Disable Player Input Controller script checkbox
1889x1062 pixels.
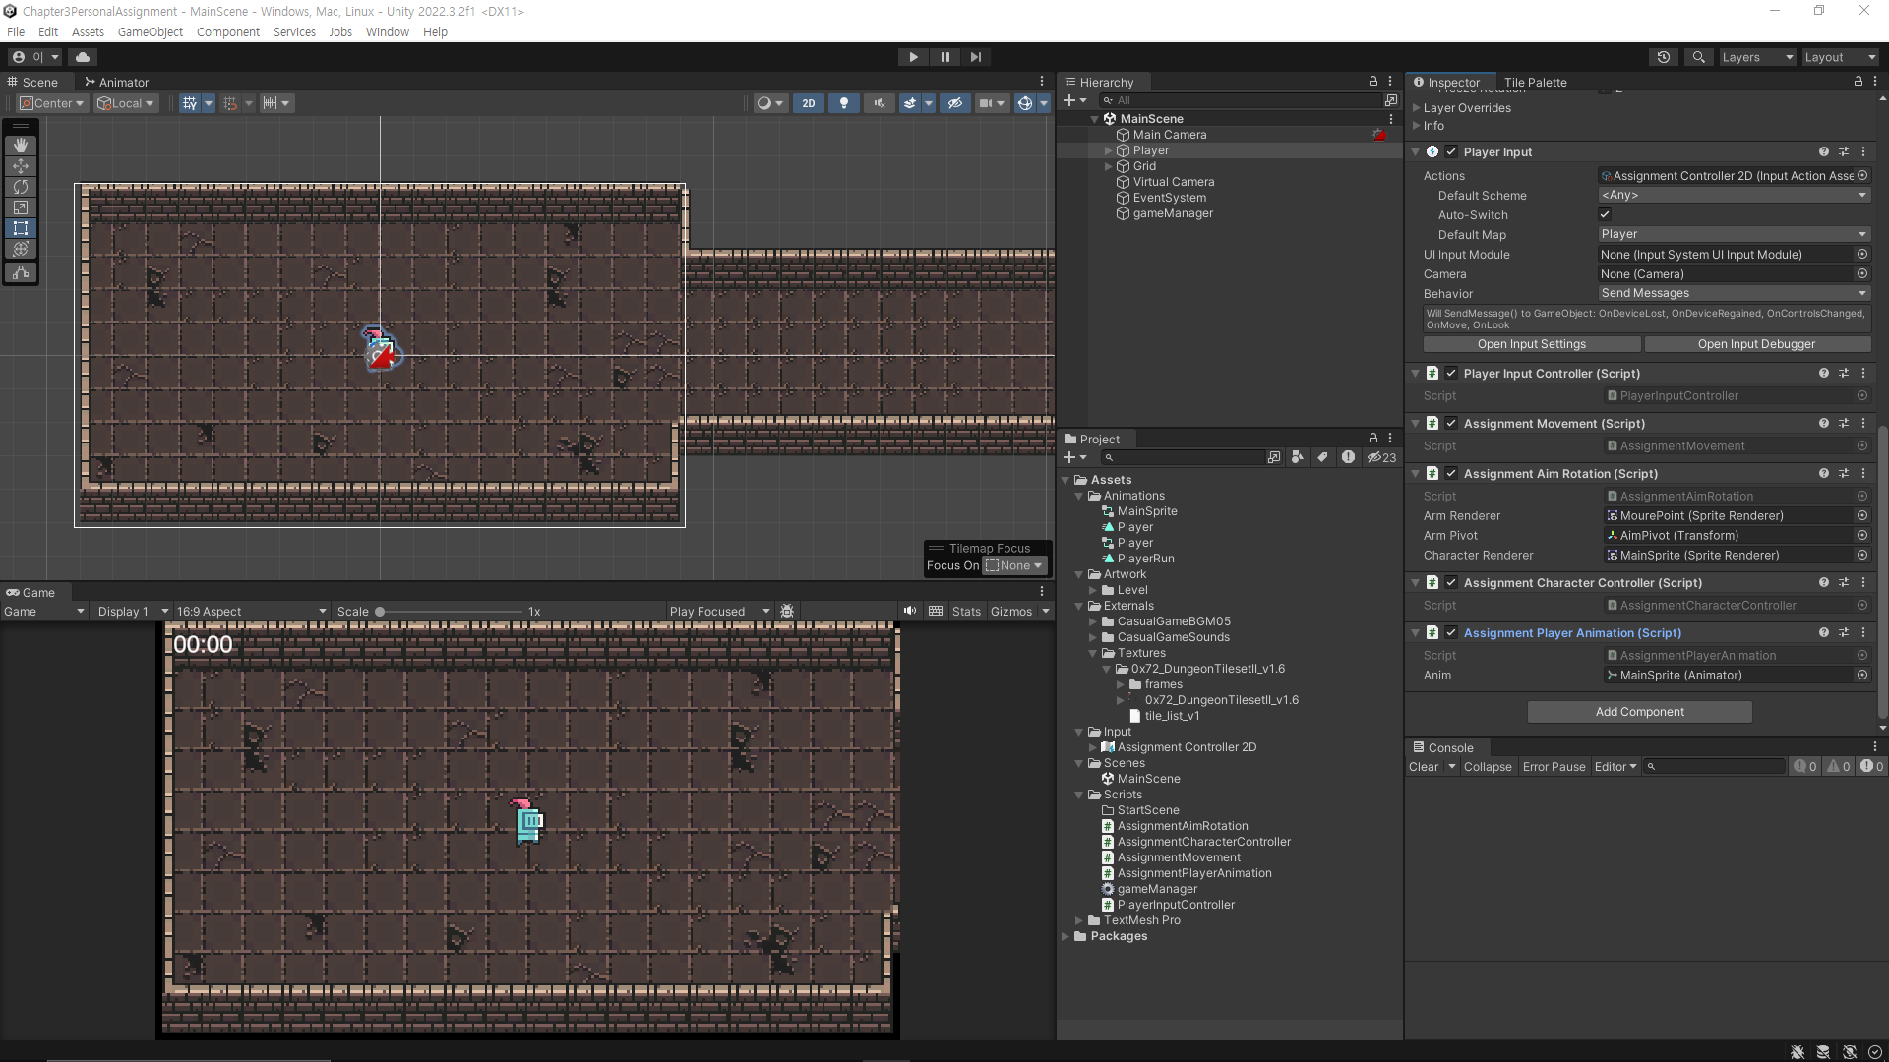(1451, 374)
